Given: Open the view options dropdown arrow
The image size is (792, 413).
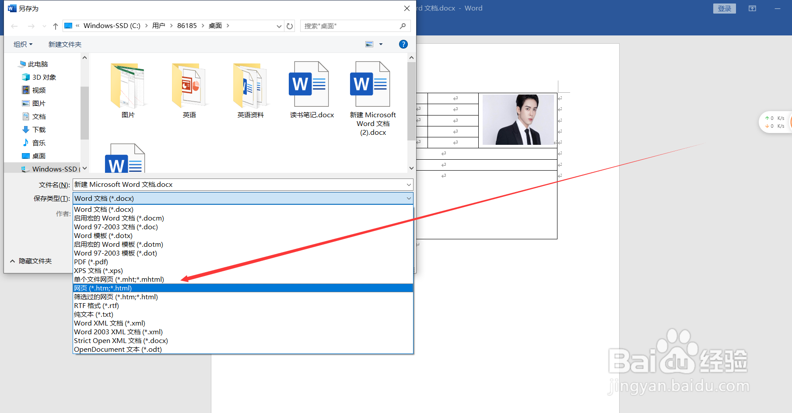Looking at the screenshot, I should coord(380,44).
